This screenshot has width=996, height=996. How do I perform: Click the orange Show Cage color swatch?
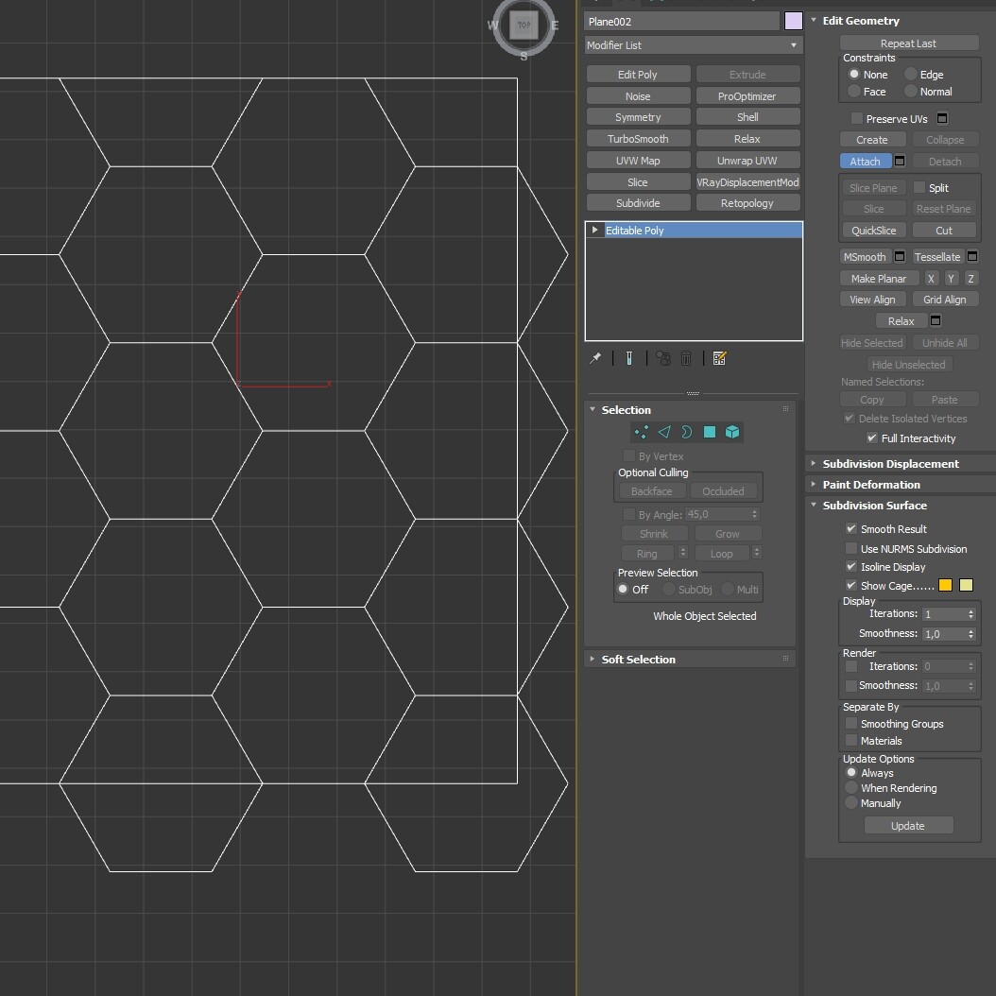[945, 586]
